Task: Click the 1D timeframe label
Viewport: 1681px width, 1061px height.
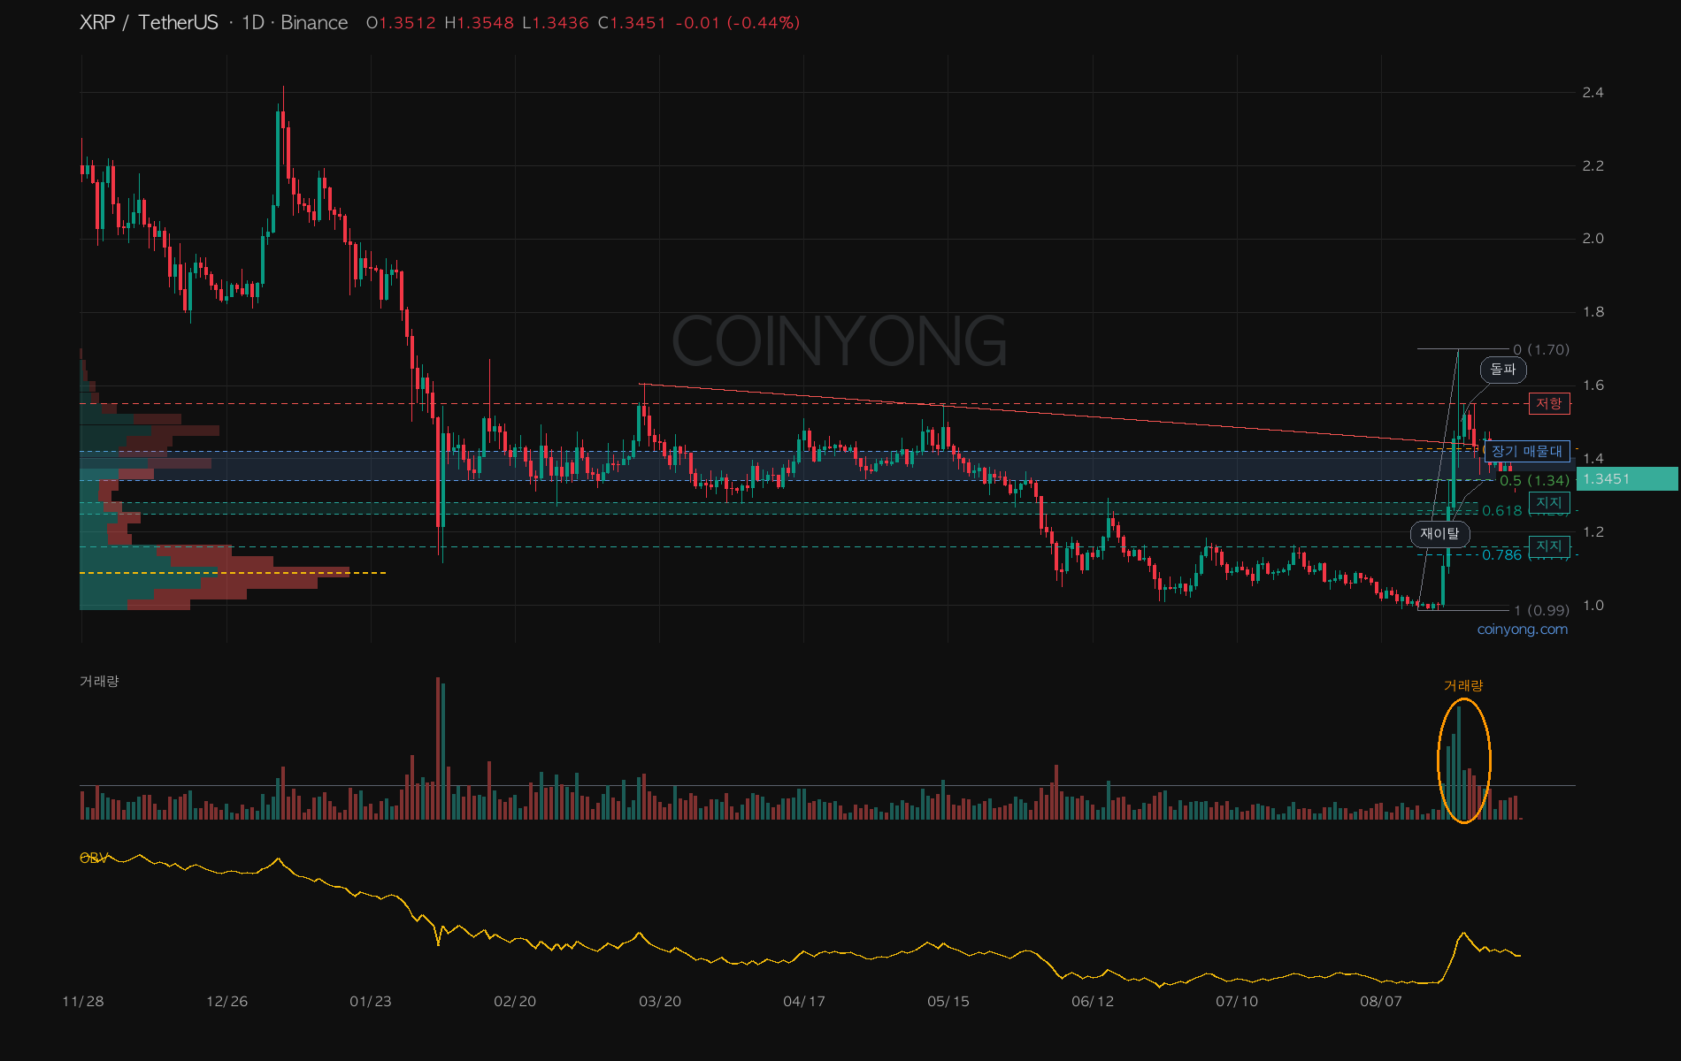Action: [253, 23]
